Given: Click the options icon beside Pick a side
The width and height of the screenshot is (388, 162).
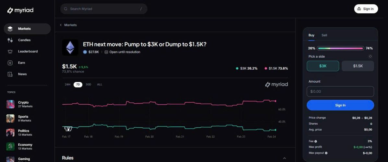Looking at the screenshot, I should coord(370,56).
